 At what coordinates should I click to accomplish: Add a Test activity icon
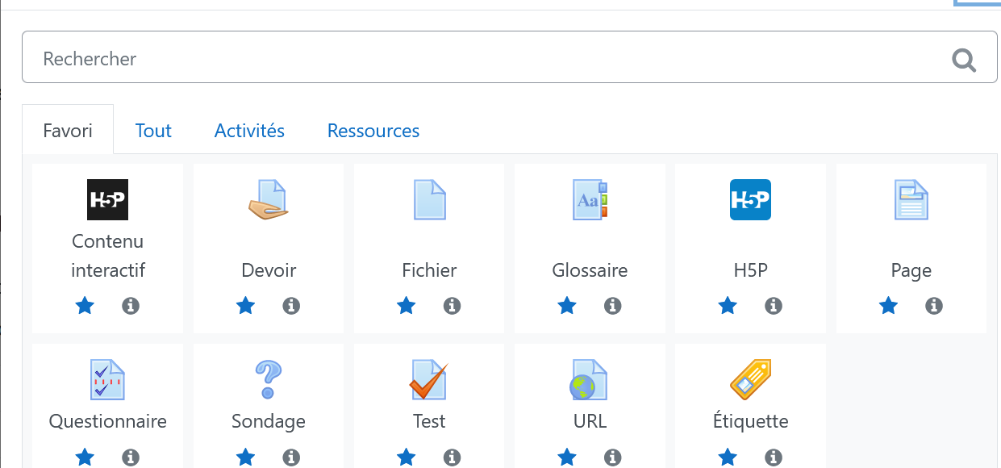point(429,380)
